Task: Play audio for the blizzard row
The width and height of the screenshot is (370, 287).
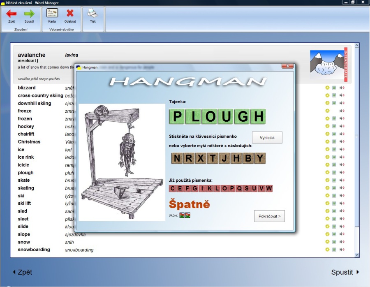Action: pos(342,88)
